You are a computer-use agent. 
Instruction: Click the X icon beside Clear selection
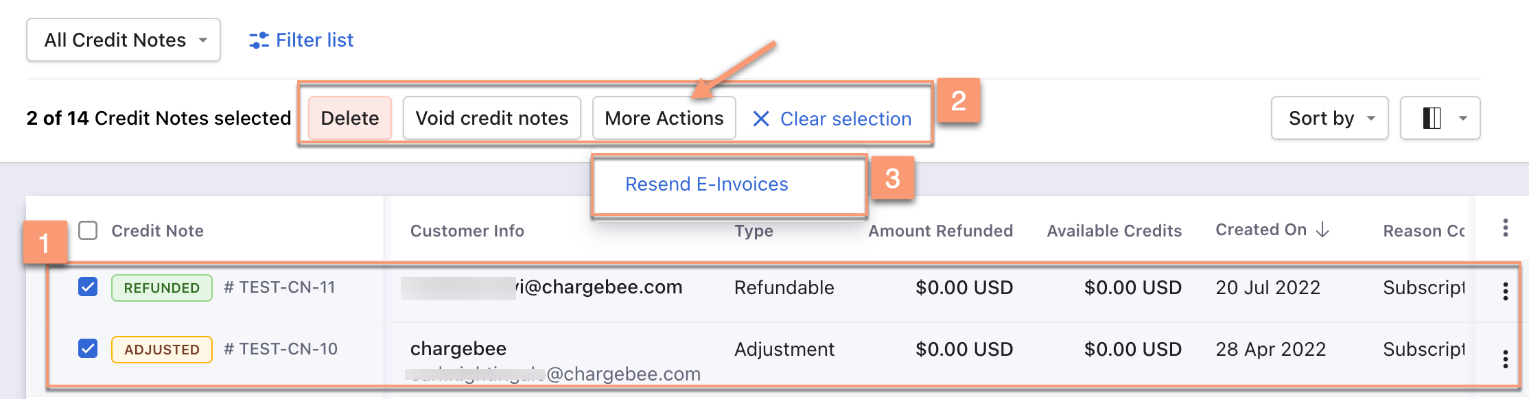point(760,119)
